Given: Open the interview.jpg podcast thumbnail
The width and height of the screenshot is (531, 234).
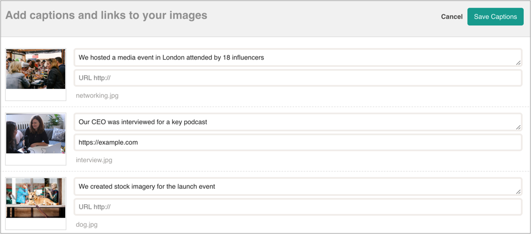Looking at the screenshot, I should [36, 134].
